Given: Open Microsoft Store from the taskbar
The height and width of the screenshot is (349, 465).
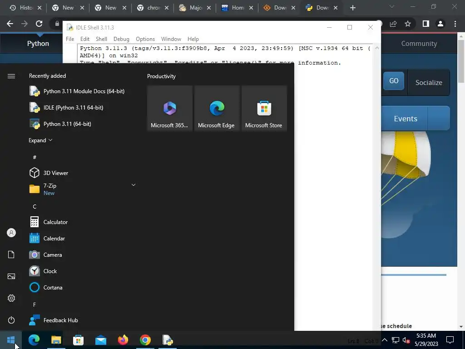Looking at the screenshot, I should click(78, 340).
